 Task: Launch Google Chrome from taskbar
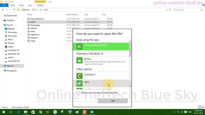click(x=40, y=112)
